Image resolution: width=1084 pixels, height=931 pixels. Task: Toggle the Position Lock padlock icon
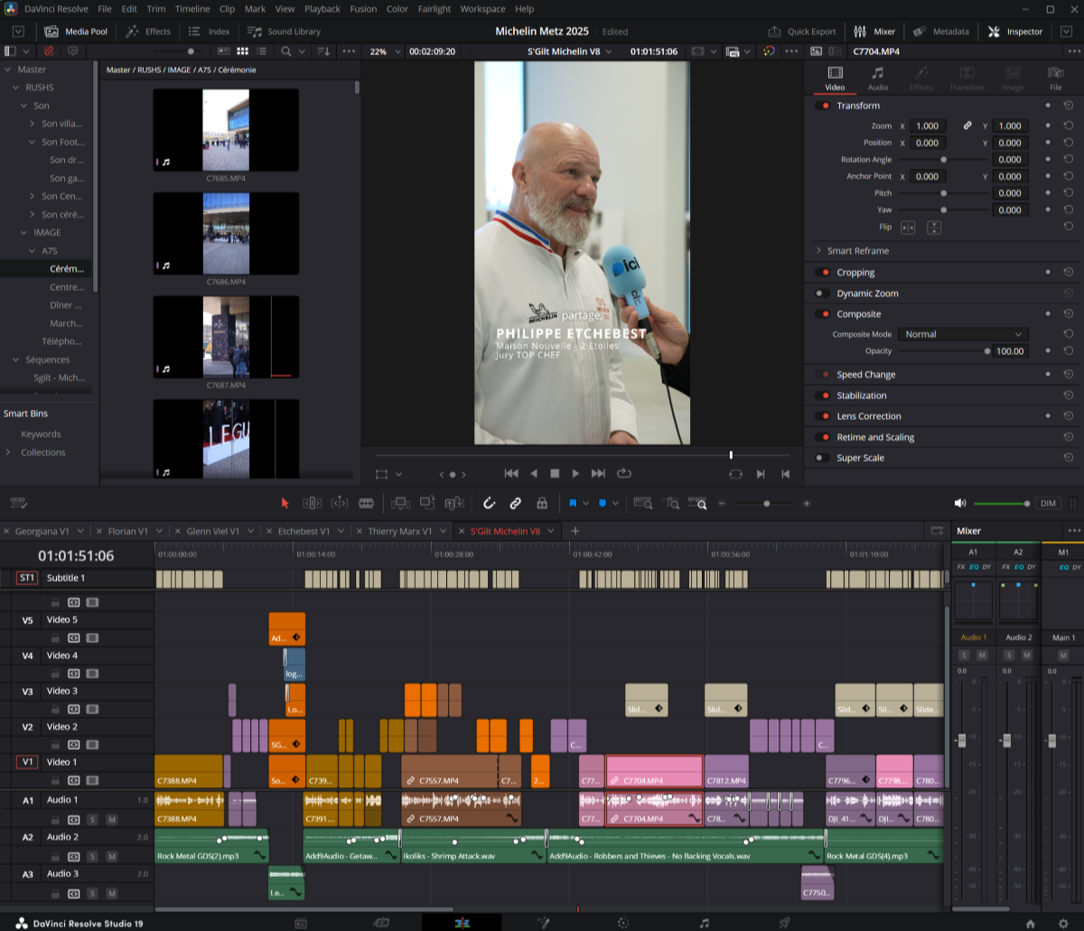pos(542,503)
